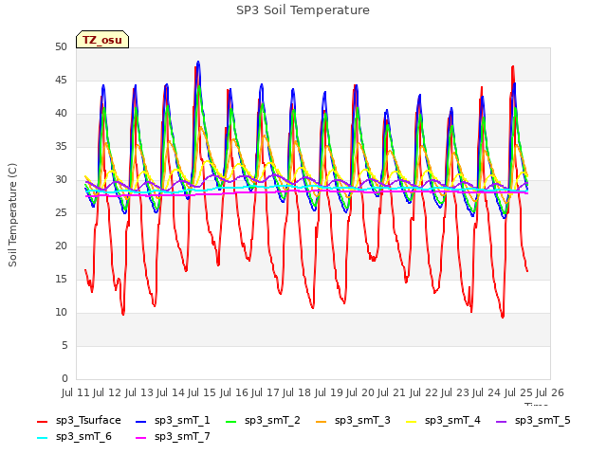Click the Jul 20 x-axis tick label
Viewport: 607px width, 455px height.
[x=359, y=392]
